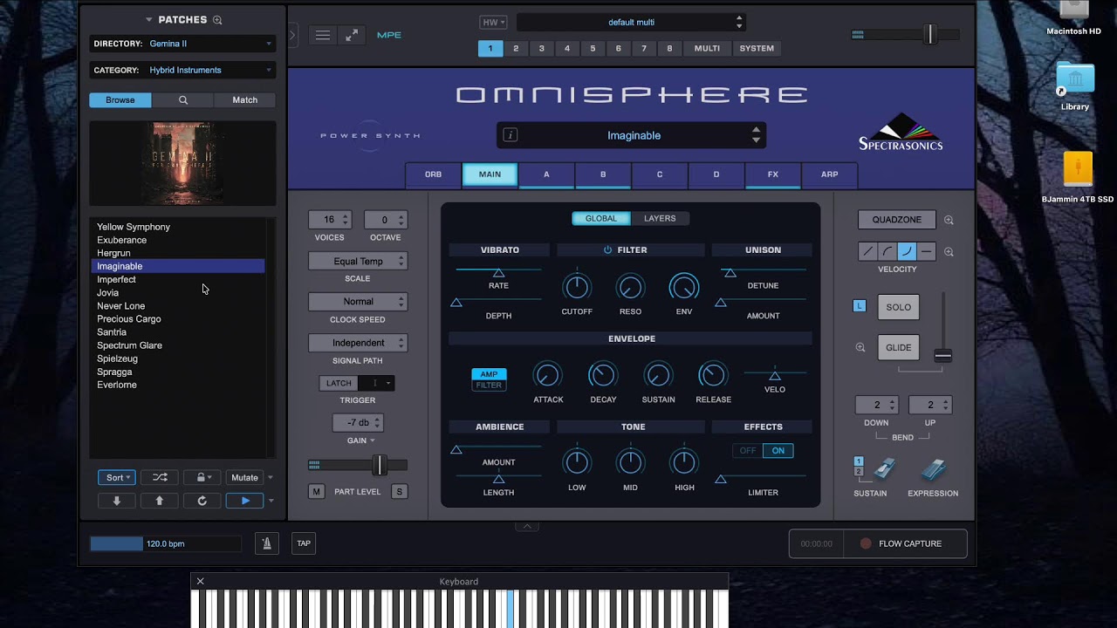Click the MPE indicator

coord(389,35)
